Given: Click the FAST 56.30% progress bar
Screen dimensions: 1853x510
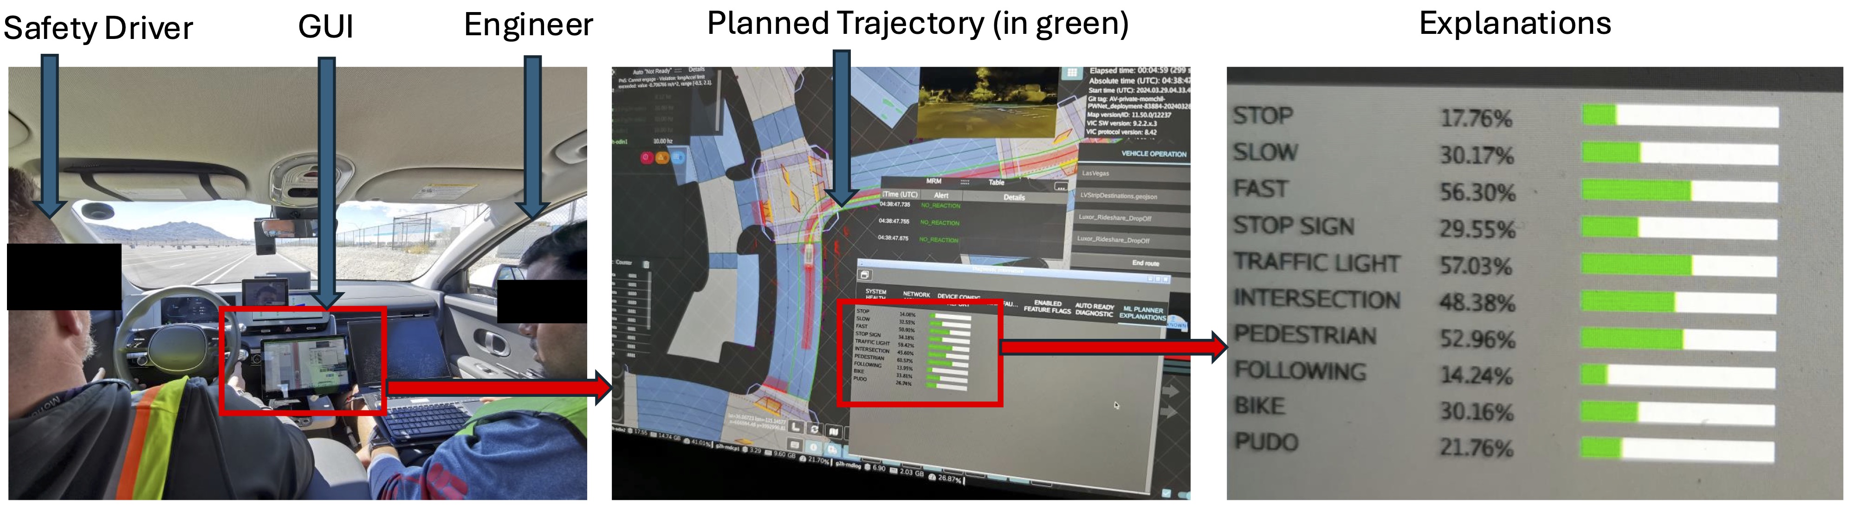Looking at the screenshot, I should click(x=1680, y=191).
